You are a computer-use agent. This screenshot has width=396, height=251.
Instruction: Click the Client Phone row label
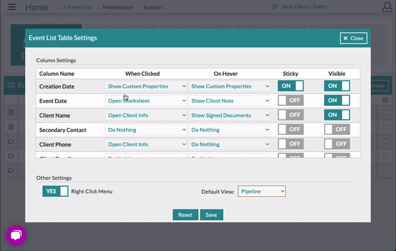point(55,145)
